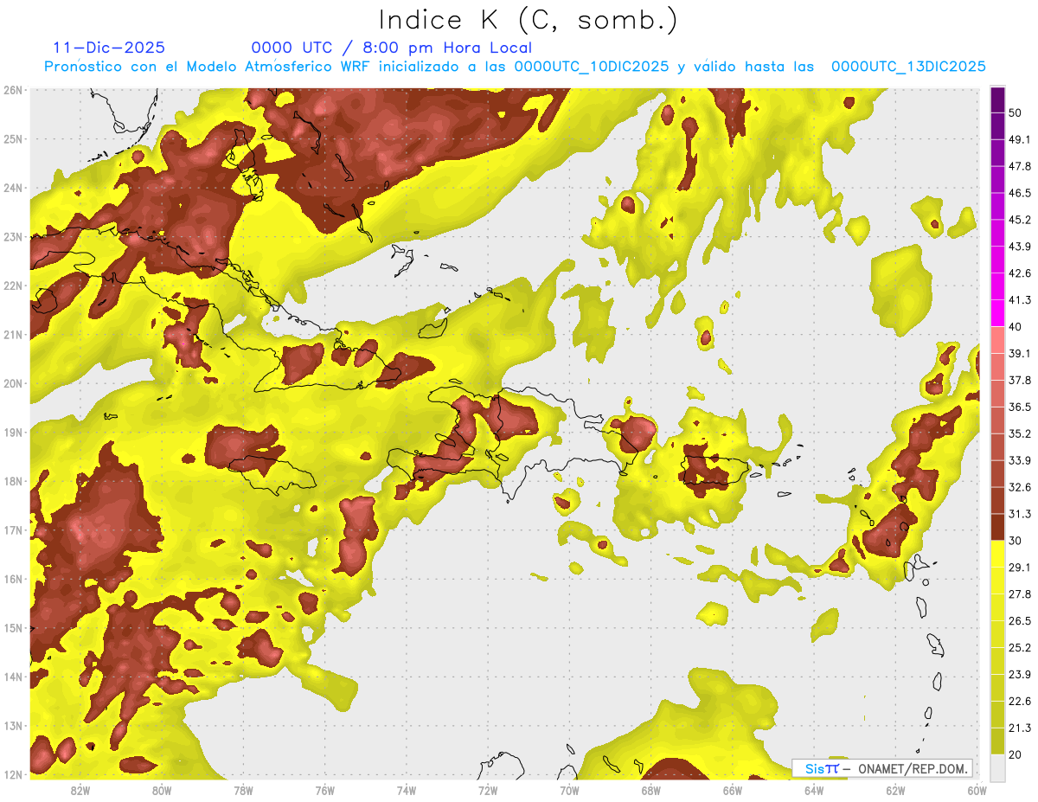The height and width of the screenshot is (802, 1038).
Task: Click color bar value '23.9'
Action: [1019, 675]
